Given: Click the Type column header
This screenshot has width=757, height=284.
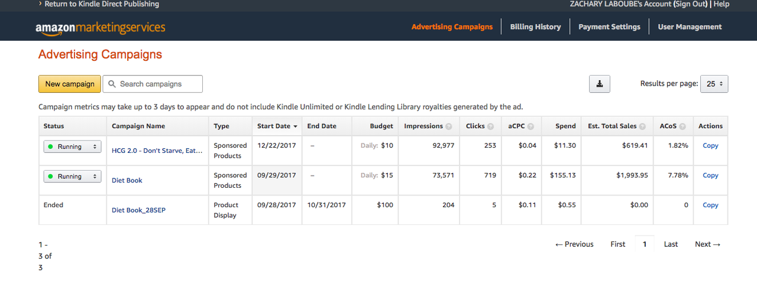Looking at the screenshot, I should (221, 126).
